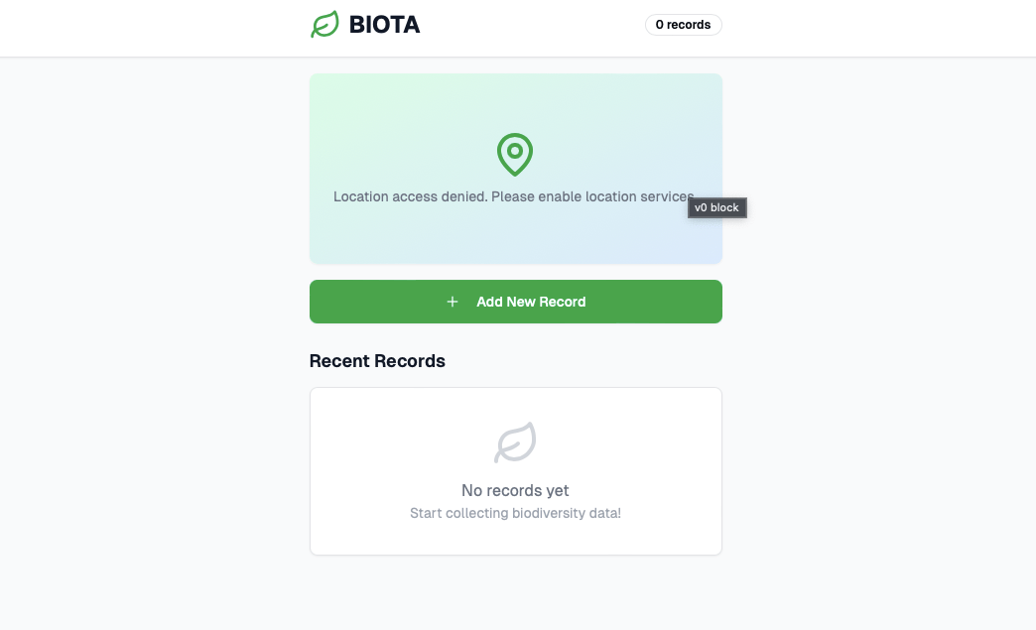1036x630 pixels.
Task: Click the green BIOTA leaf logo
Action: pos(324,25)
